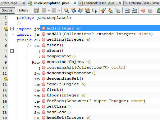Click the Last Edit toolbar icon
This screenshot has width=160, height=120.
37,10
